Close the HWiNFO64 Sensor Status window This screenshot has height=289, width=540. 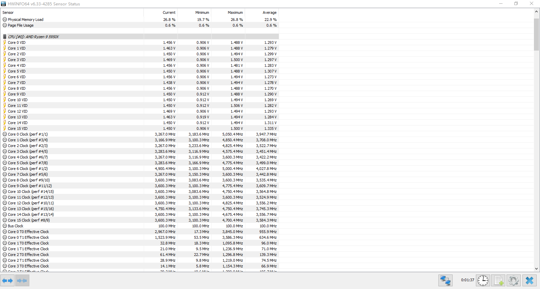[532, 4]
